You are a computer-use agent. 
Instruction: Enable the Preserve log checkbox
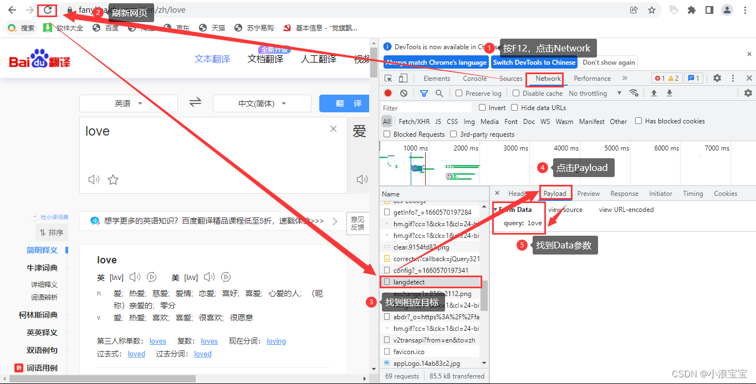(459, 94)
